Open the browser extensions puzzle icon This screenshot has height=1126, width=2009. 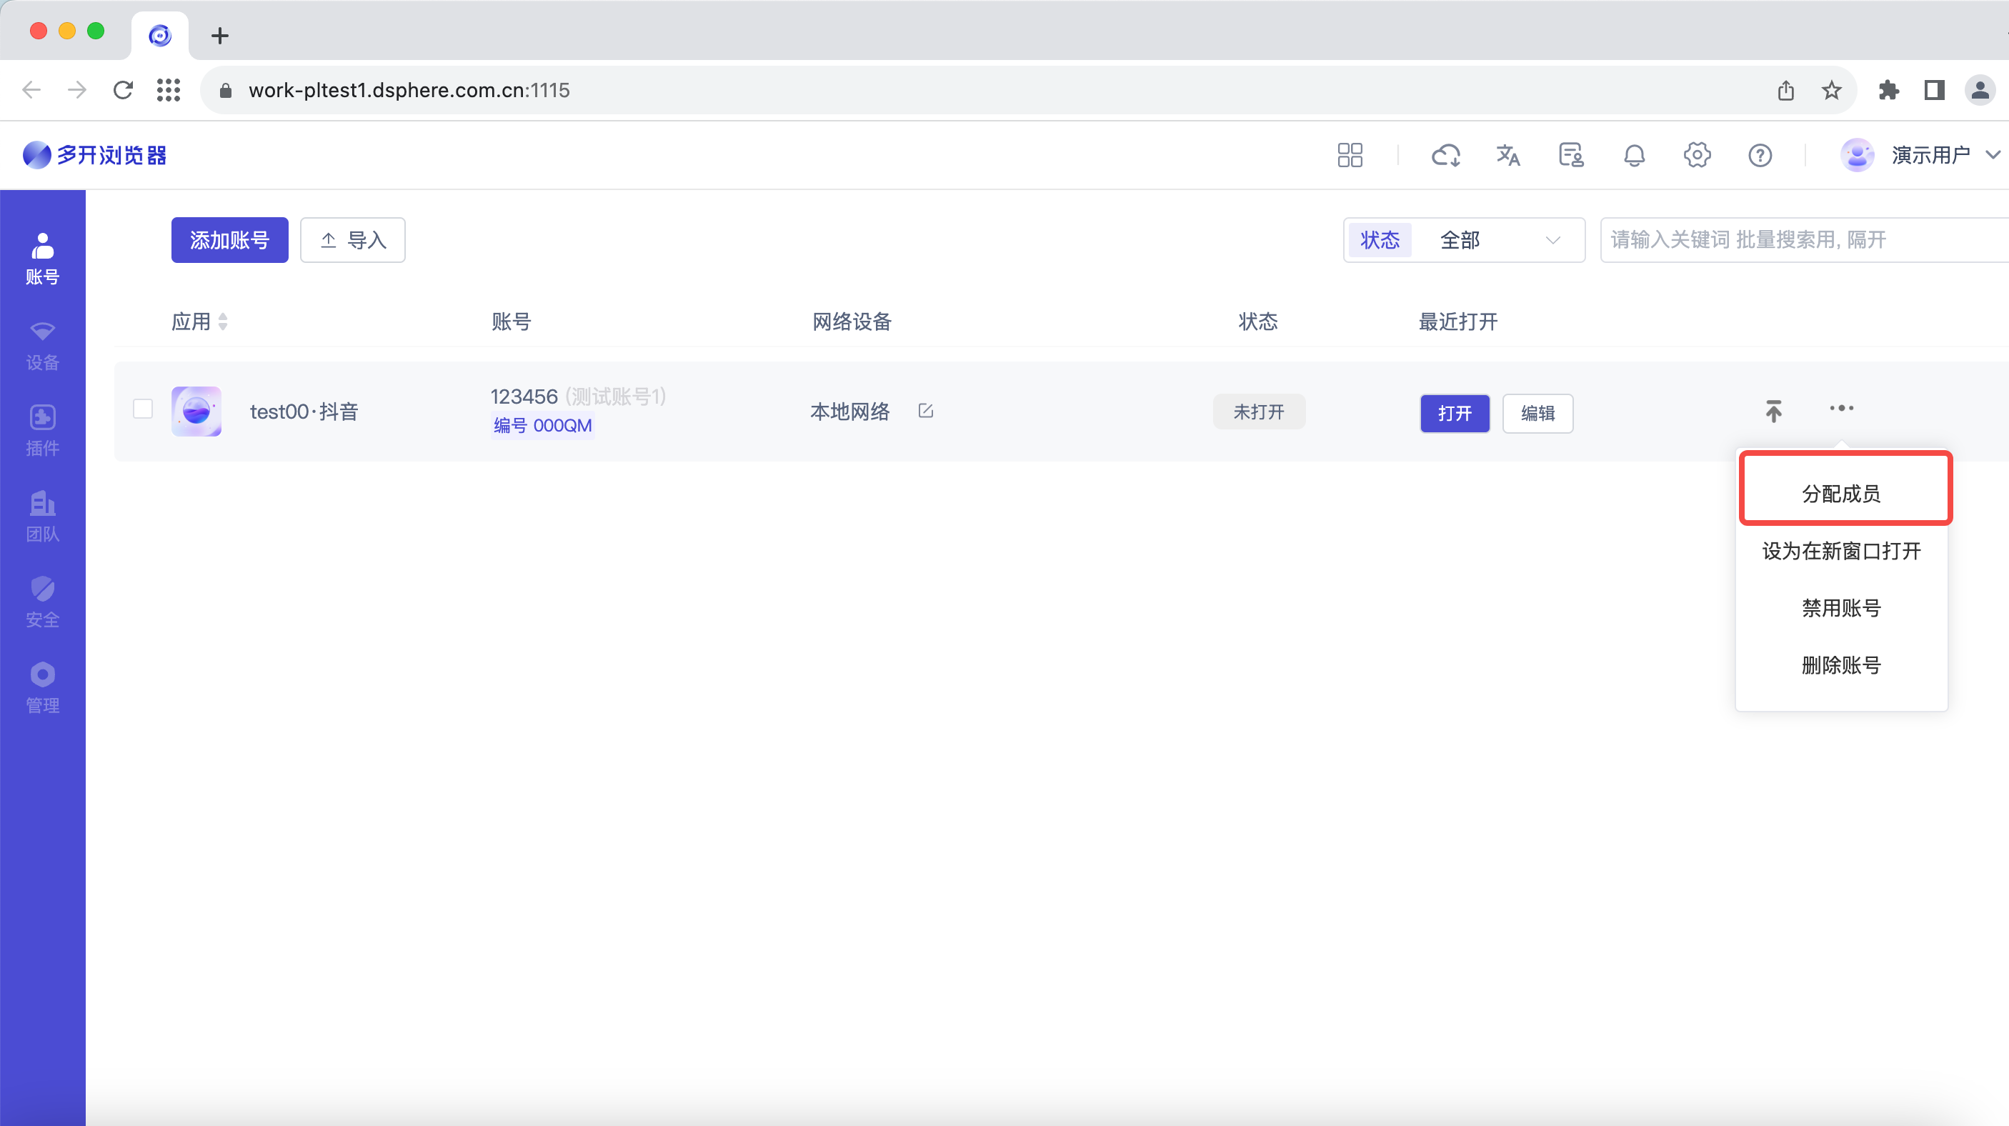pyautogui.click(x=1888, y=91)
